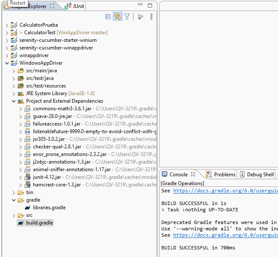The width and height of the screenshot is (278, 257).
Task: Expand the src/main/java source folder
Action: click(14, 71)
